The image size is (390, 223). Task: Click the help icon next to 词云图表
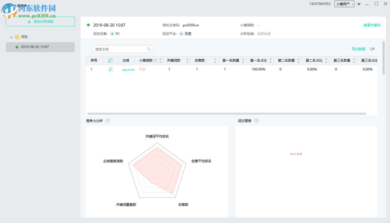click(256, 121)
